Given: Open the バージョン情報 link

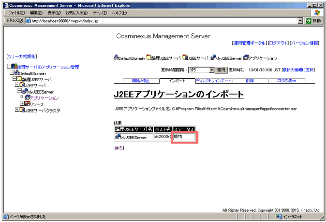Looking at the screenshot, I should pos(304,43).
